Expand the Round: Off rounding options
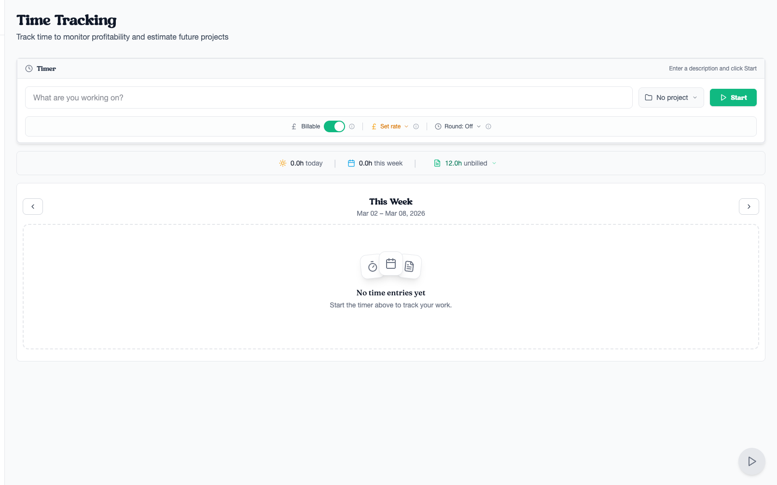Image resolution: width=777 pixels, height=485 pixels. [458, 126]
